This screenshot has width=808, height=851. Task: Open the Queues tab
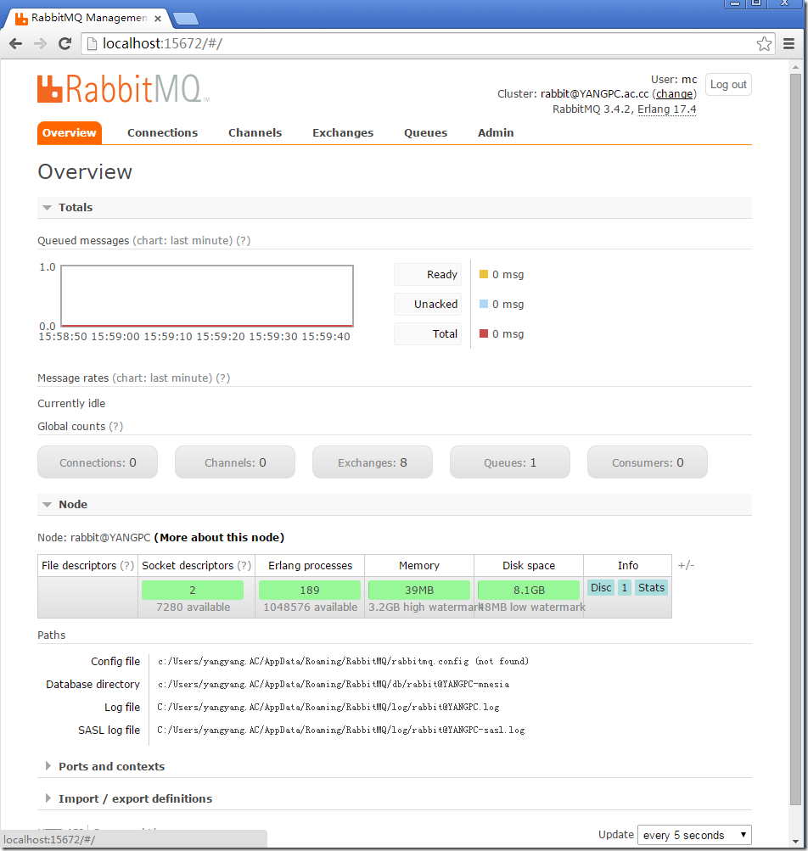(425, 133)
